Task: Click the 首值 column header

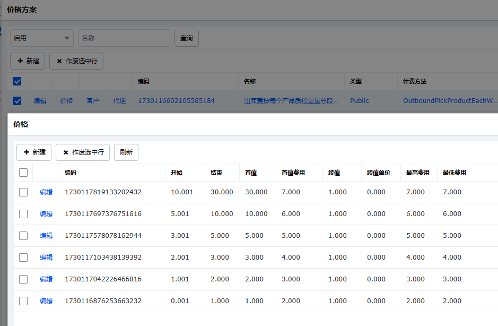Action: [x=251, y=173]
